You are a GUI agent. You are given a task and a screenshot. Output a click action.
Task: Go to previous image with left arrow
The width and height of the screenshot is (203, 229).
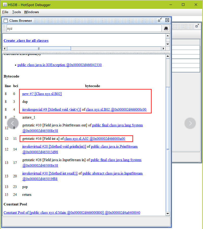point(13,123)
